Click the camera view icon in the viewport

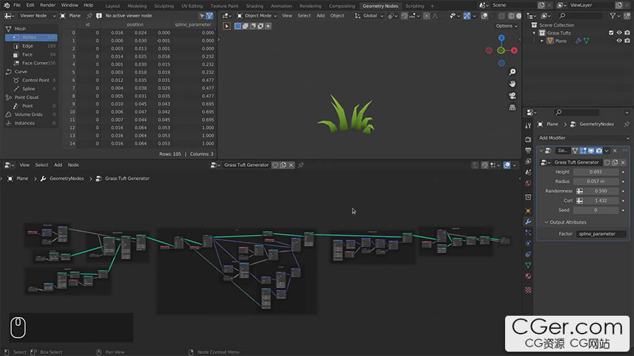pos(512,96)
